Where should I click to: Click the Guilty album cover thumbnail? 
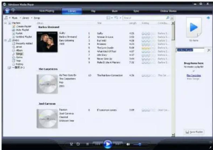point(47,42)
